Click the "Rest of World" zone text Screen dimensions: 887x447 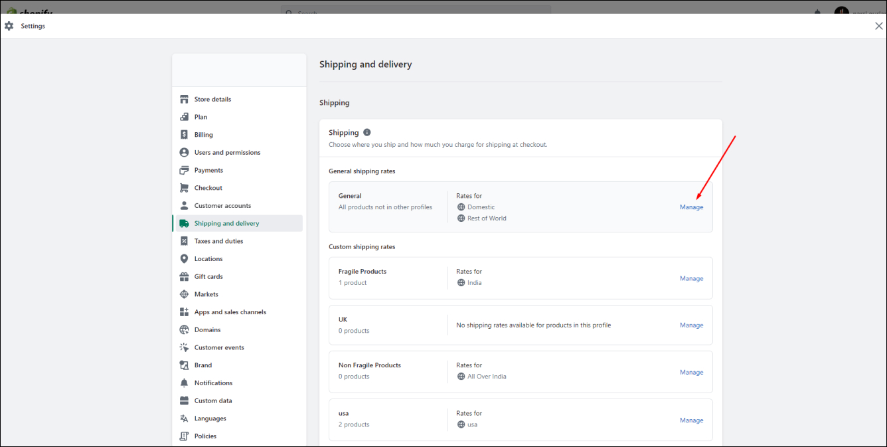[487, 219]
